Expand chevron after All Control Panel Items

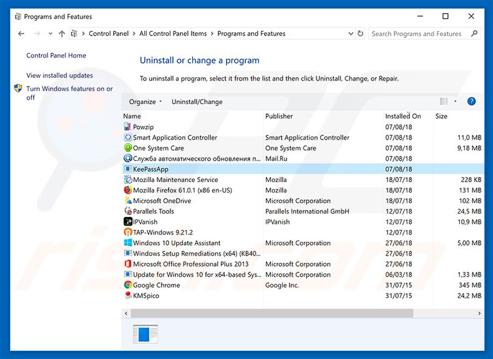[212, 34]
